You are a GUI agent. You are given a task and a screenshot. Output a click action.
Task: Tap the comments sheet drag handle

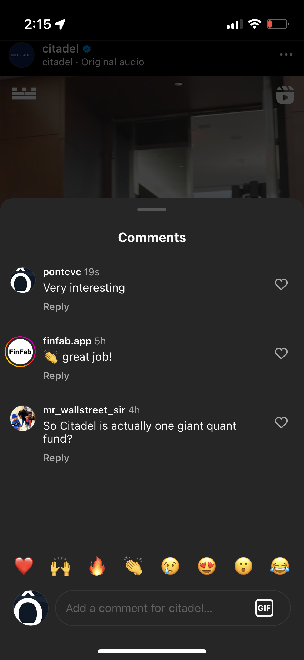[x=152, y=209]
